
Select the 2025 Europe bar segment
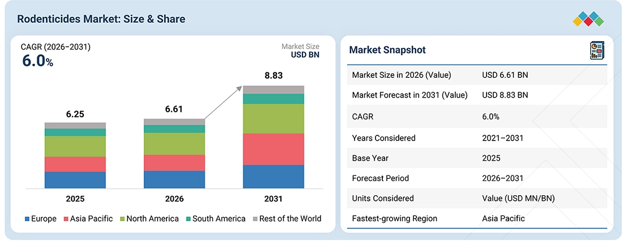pyautogui.click(x=75, y=180)
